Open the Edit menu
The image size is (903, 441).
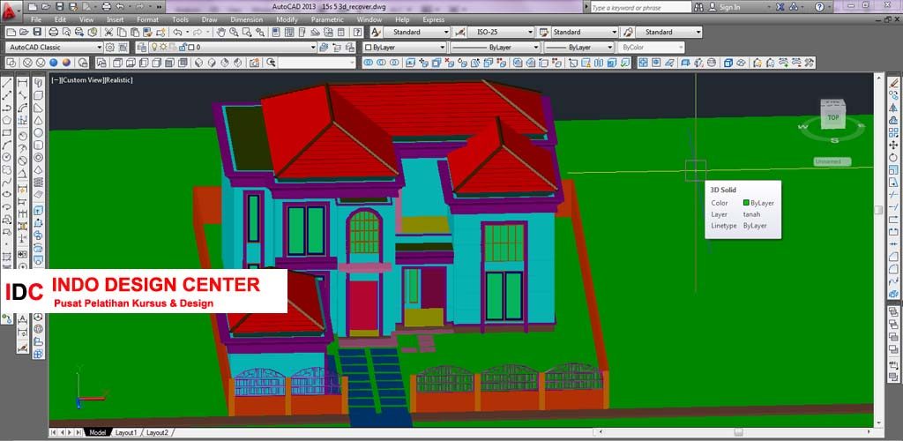(x=60, y=19)
